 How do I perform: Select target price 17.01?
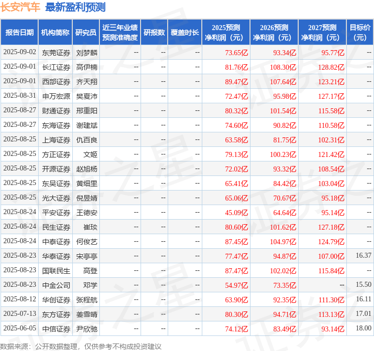[x=363, y=313]
